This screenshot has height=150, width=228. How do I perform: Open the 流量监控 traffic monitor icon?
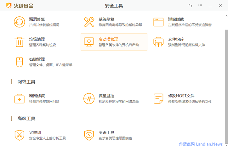(89, 98)
